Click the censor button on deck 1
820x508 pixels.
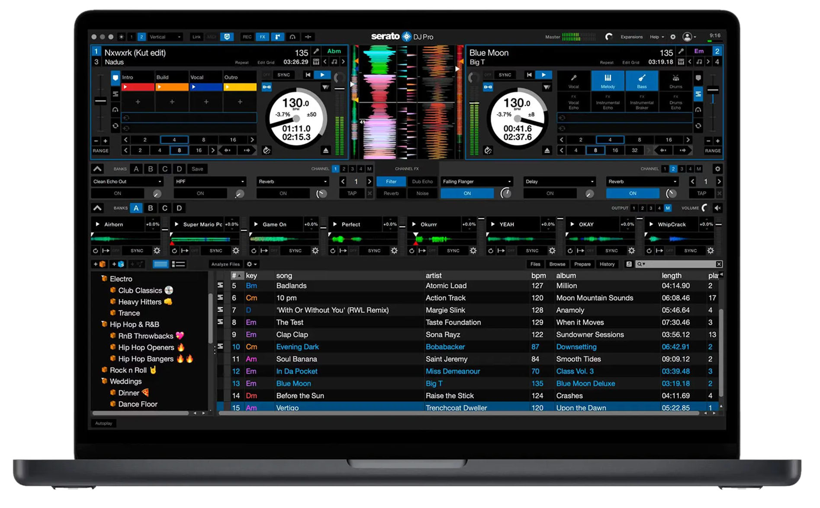click(267, 150)
